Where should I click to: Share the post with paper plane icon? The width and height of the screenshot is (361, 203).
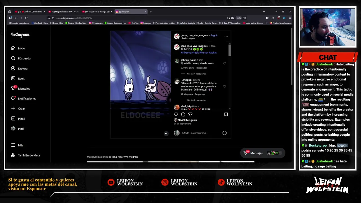coord(190,114)
